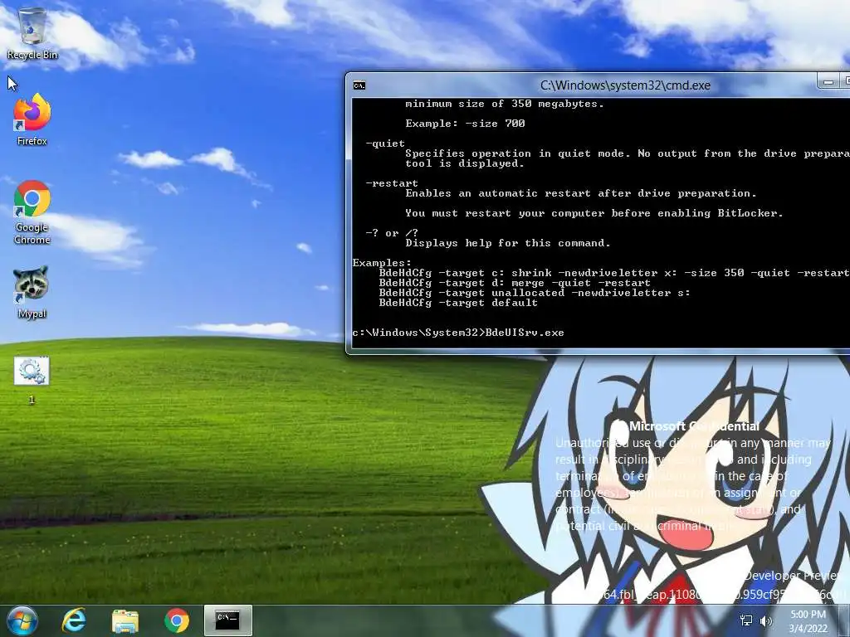Launch the Mypal raccoon browser shortcut
Image resolution: width=850 pixels, height=637 pixels.
(32, 293)
